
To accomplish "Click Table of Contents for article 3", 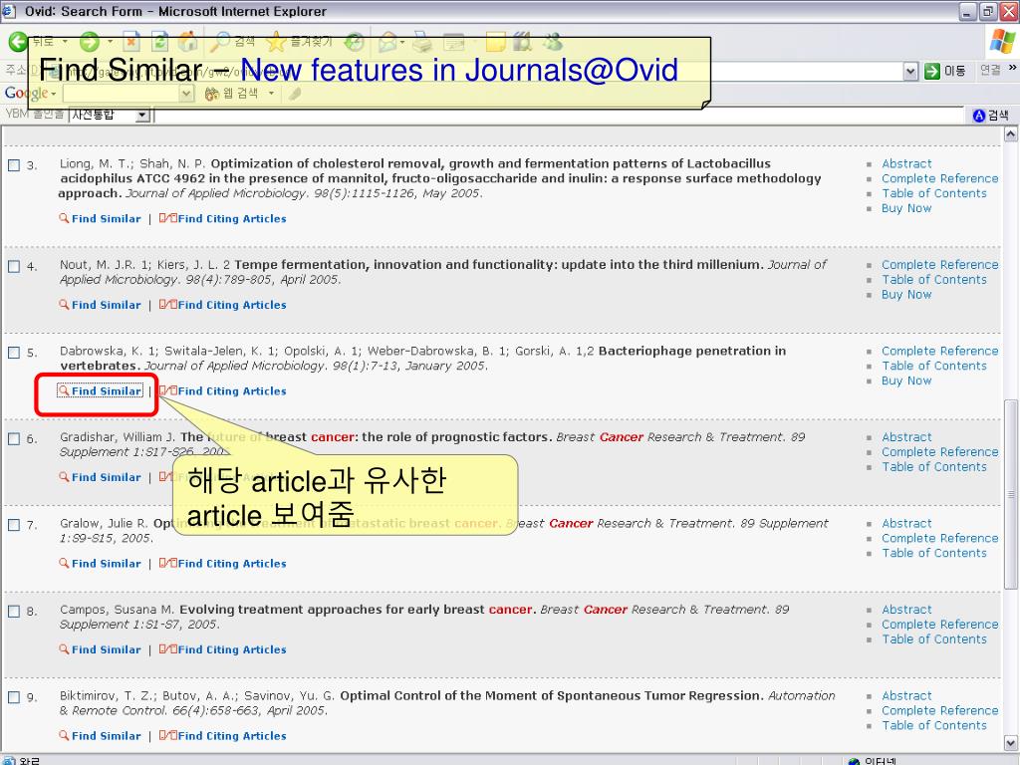I will pos(933,193).
